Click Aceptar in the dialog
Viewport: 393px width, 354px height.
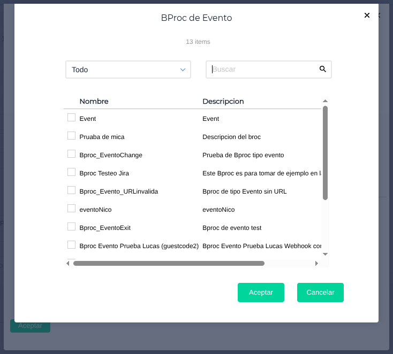[261, 293]
